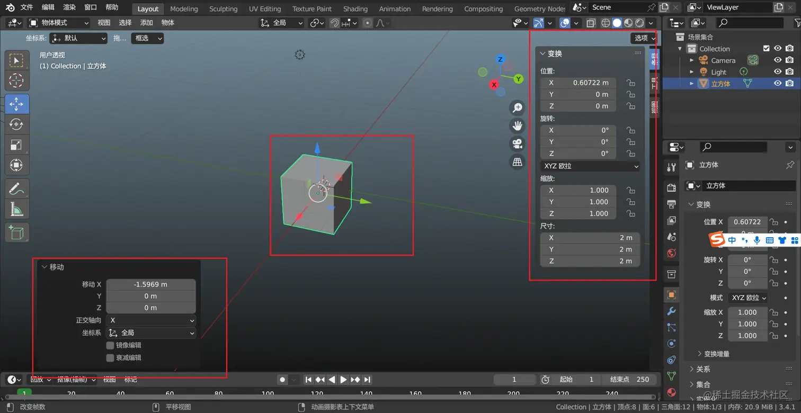This screenshot has height=413, width=801.
Task: Open the 正交轴向 X dropdown
Action: click(x=151, y=320)
